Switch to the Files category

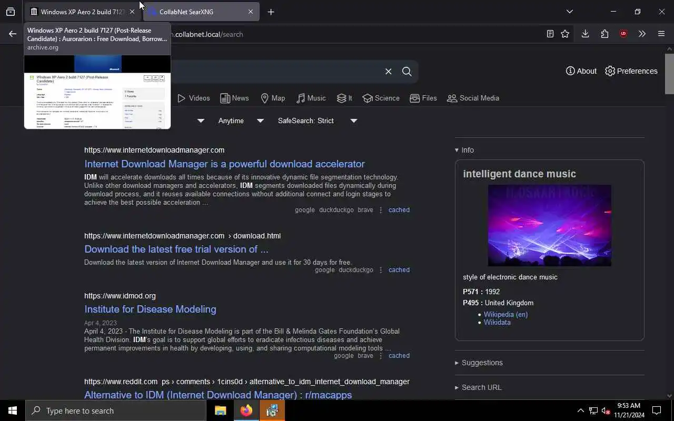pyautogui.click(x=423, y=98)
